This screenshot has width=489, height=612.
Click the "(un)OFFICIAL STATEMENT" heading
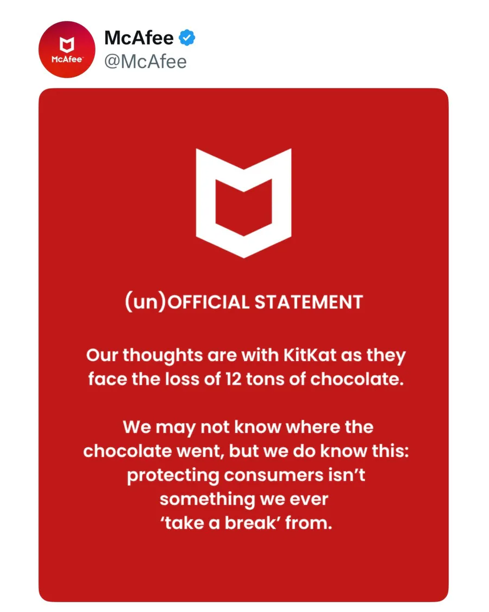(x=243, y=302)
